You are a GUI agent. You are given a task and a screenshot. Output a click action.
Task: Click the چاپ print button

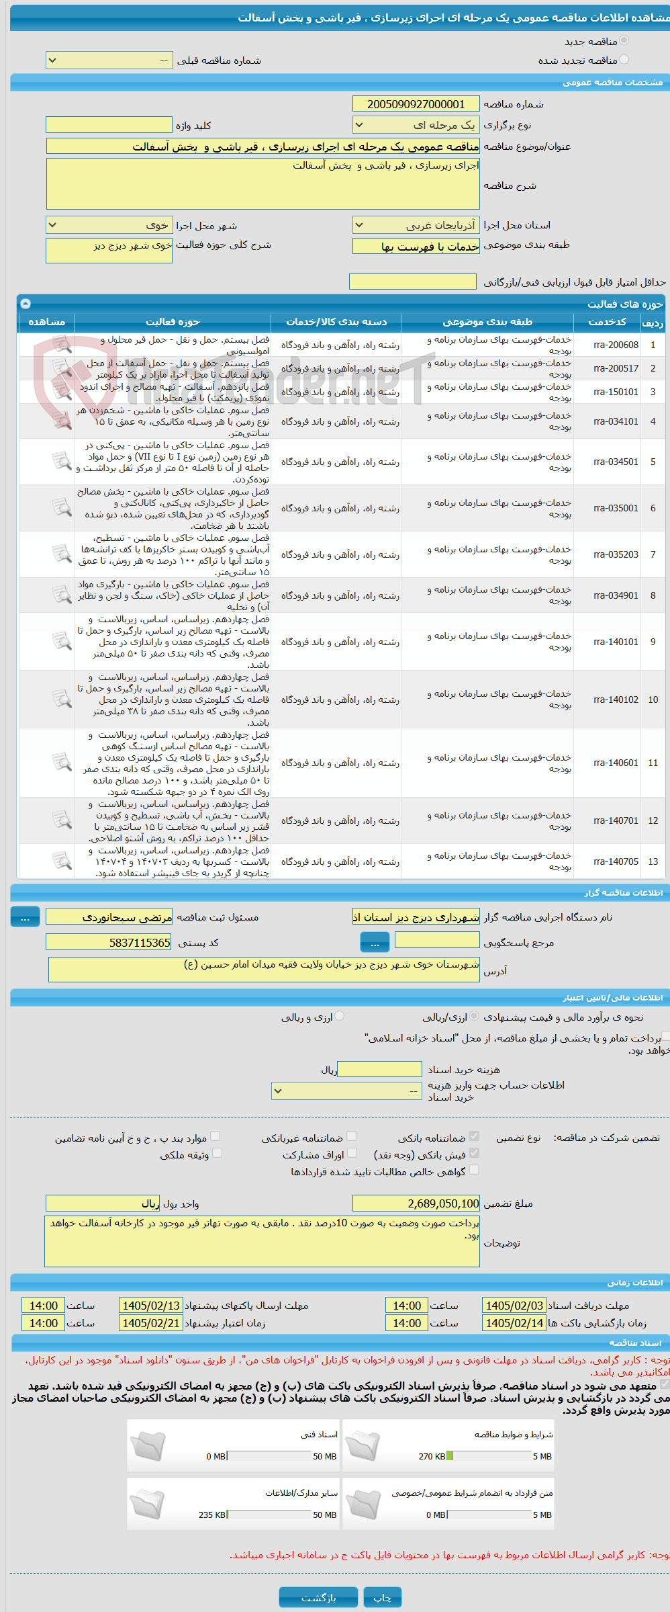click(x=383, y=1598)
